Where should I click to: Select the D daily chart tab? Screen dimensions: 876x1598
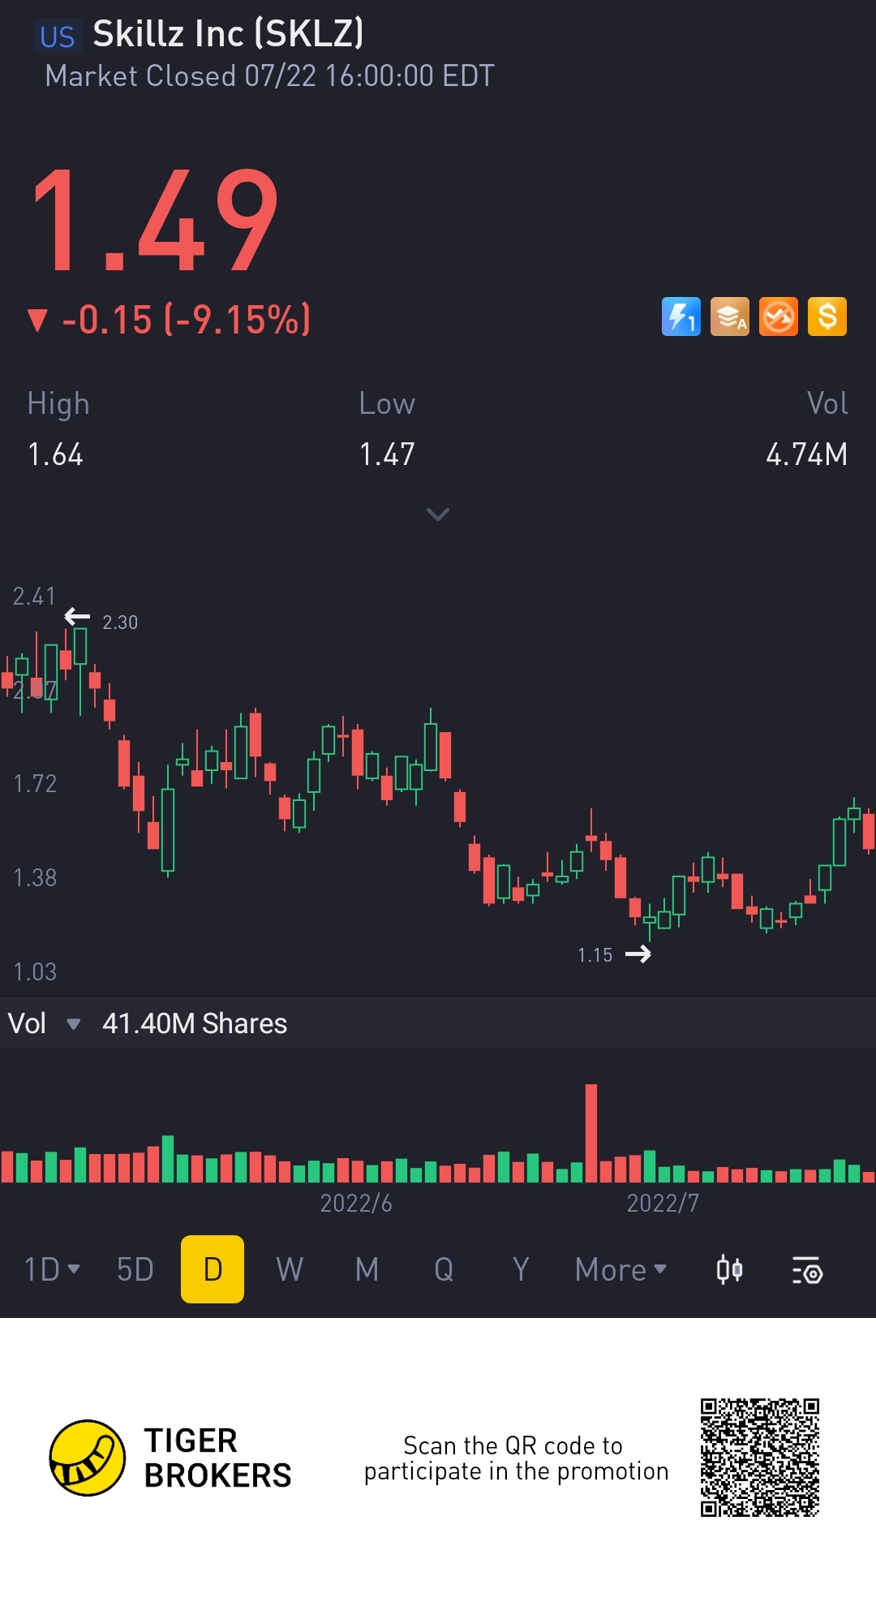[213, 1269]
